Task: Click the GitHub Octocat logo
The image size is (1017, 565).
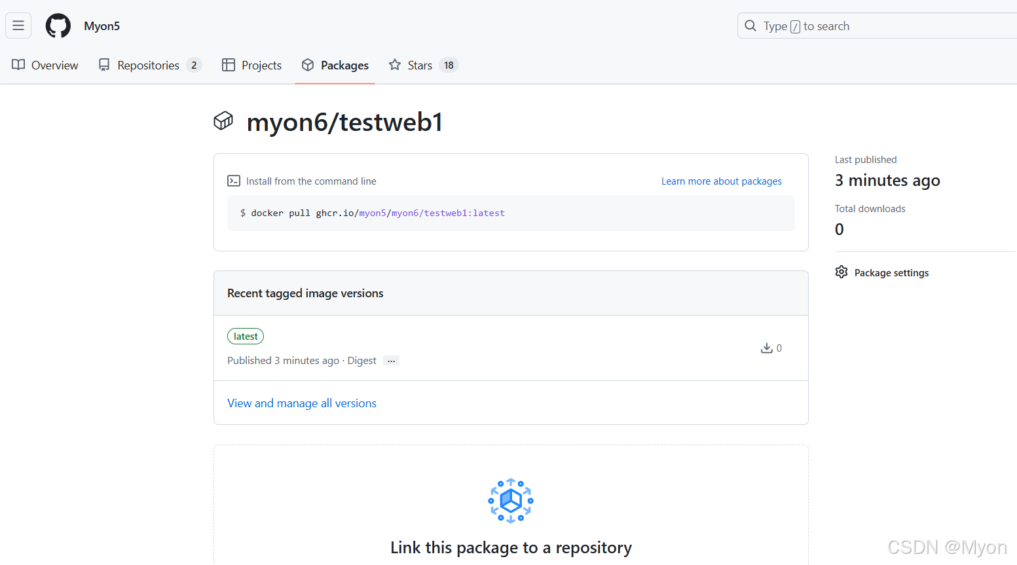Action: 58,26
